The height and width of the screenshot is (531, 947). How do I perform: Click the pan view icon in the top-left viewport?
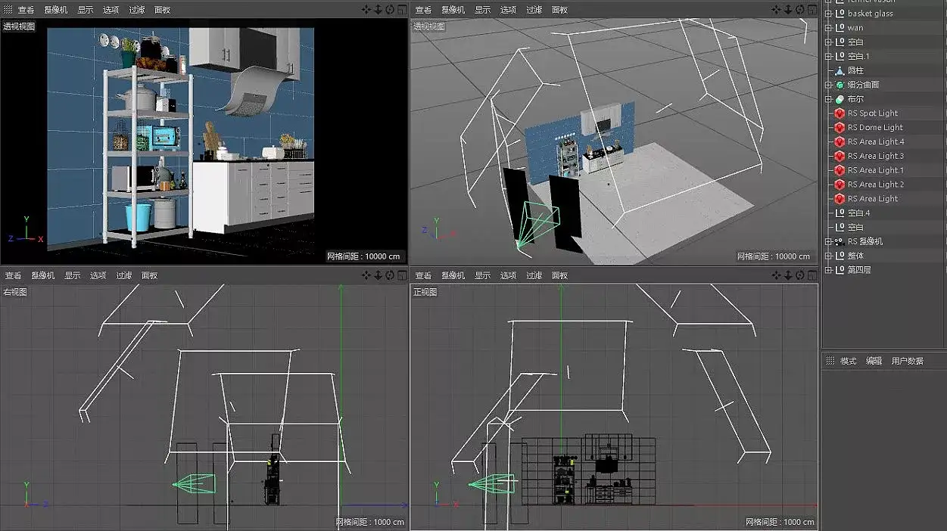(x=366, y=10)
